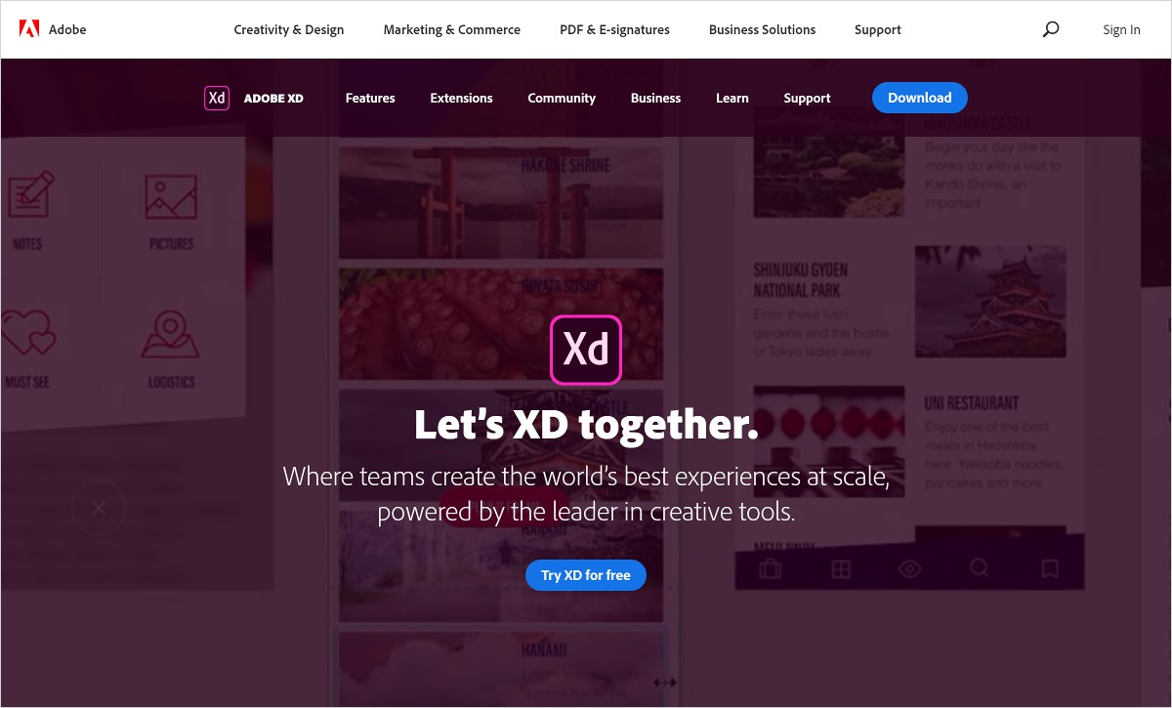Viewport: 1172px width, 708px height.
Task: Expand the Creativity & Design menu
Action: [289, 29]
